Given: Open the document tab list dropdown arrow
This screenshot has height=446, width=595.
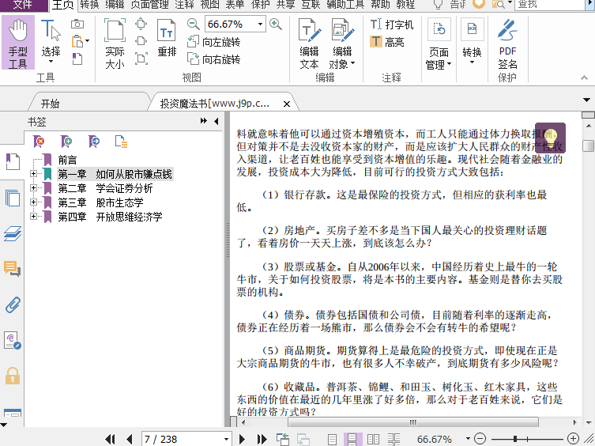Looking at the screenshot, I should (586, 100).
